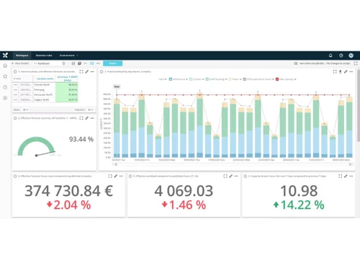This screenshot has width=360, height=270.
Task: Open the toolbar ellipsis menu near Search
Action: pyautogui.click(x=98, y=63)
